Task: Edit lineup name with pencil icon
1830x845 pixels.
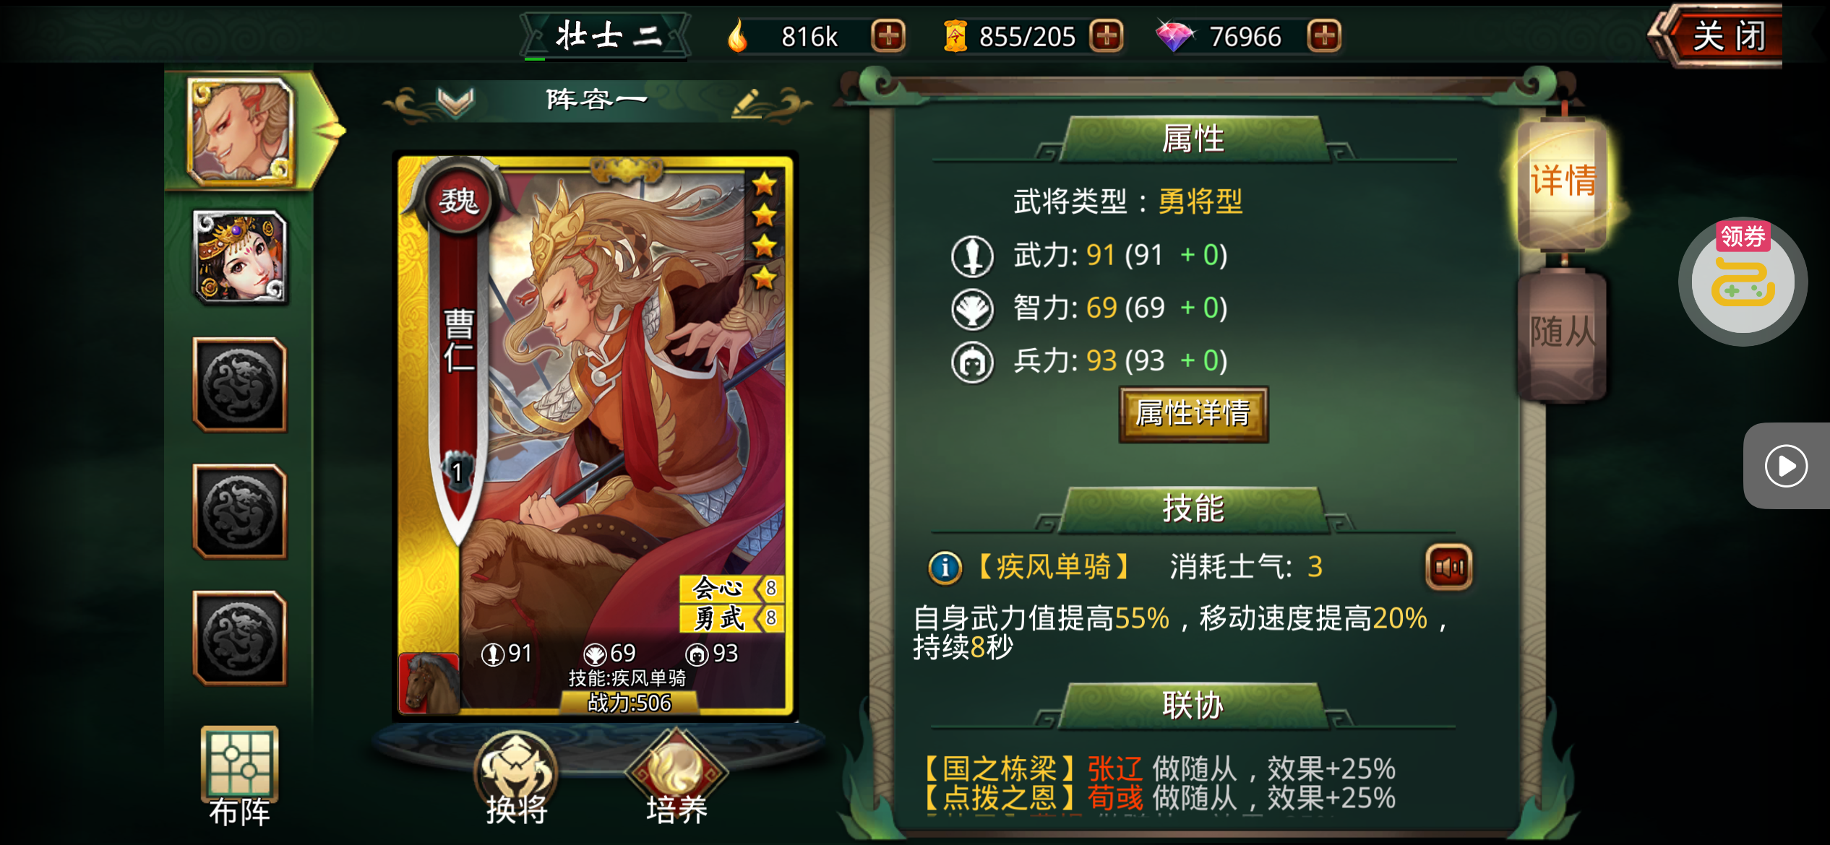Action: pos(747,103)
